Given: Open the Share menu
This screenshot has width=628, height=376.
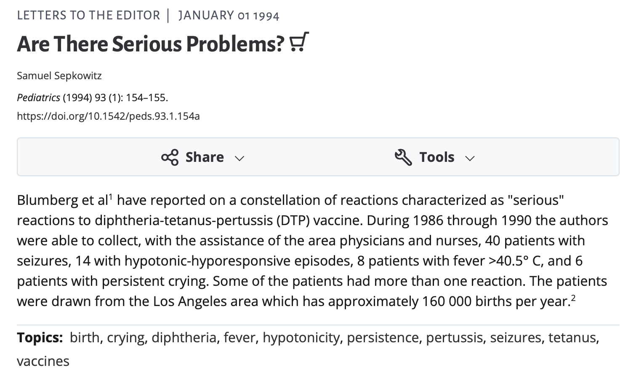Looking at the screenshot, I should point(203,157).
